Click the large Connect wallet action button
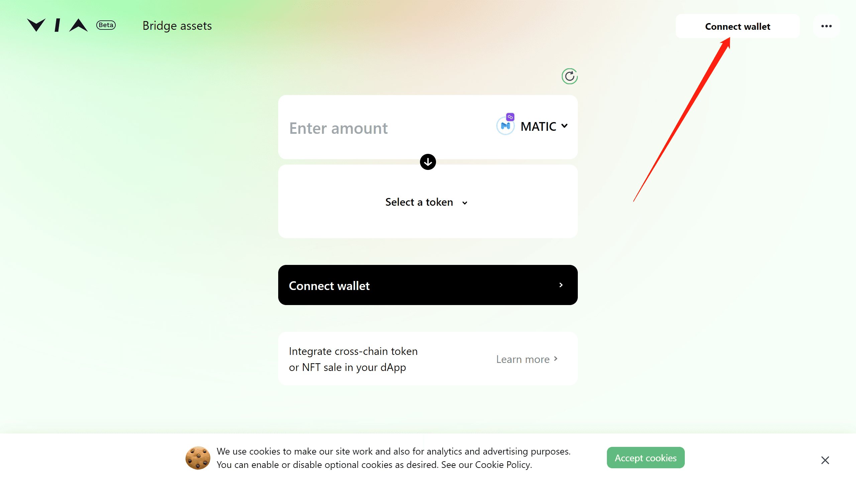 click(428, 285)
